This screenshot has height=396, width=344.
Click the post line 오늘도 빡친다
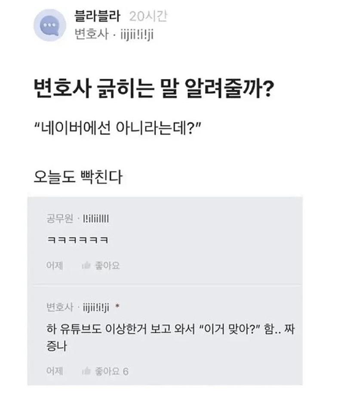pyautogui.click(x=78, y=176)
